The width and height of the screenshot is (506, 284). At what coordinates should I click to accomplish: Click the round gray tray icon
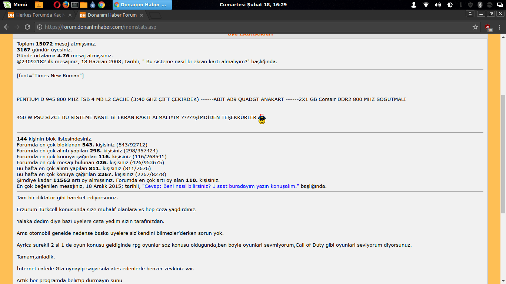(x=489, y=5)
